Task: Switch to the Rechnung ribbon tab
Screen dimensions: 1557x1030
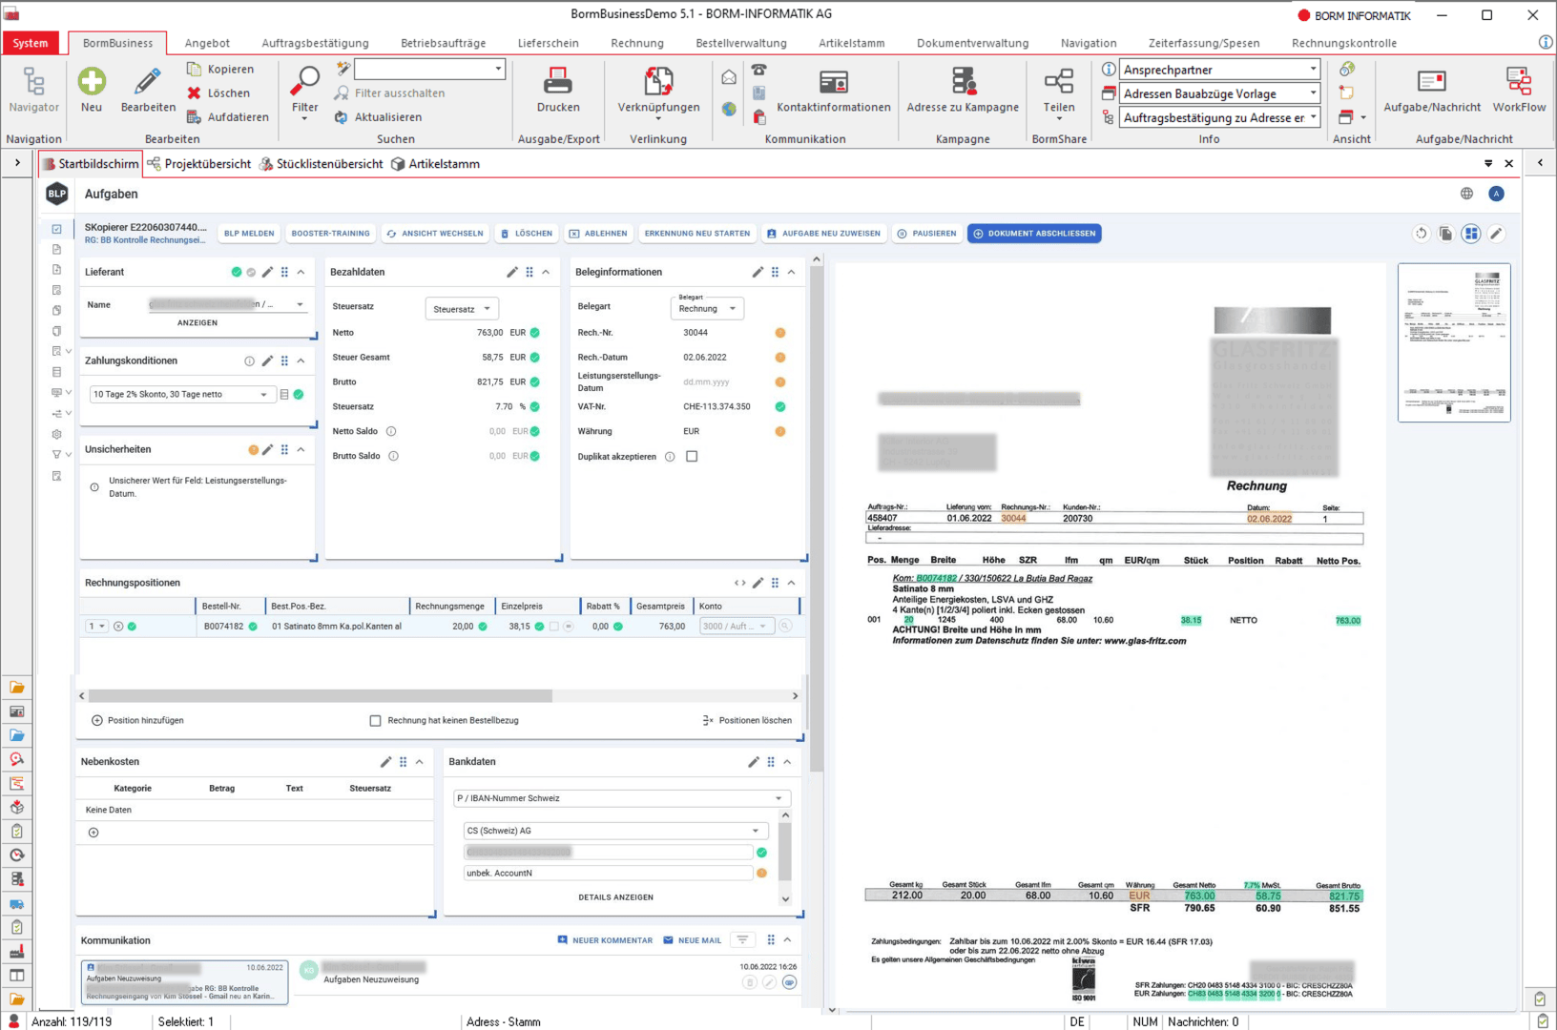Action: click(x=636, y=42)
